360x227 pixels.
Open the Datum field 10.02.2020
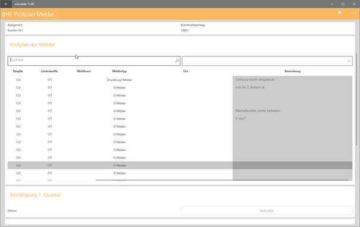coord(267,211)
